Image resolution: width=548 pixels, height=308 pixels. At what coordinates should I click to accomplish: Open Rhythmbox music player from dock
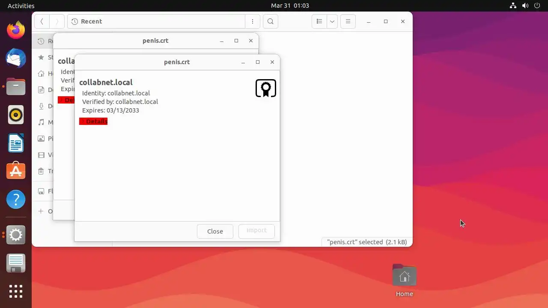coord(16,115)
